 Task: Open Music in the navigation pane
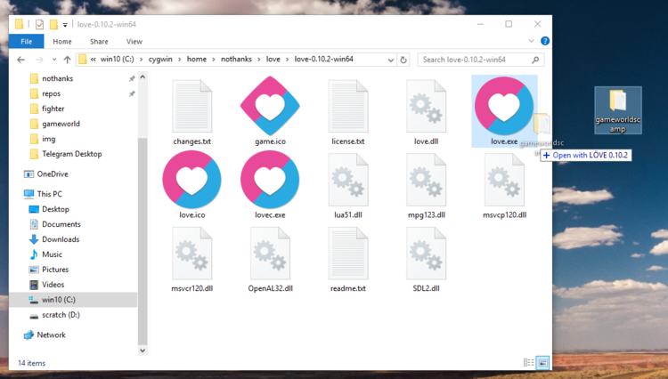52,254
